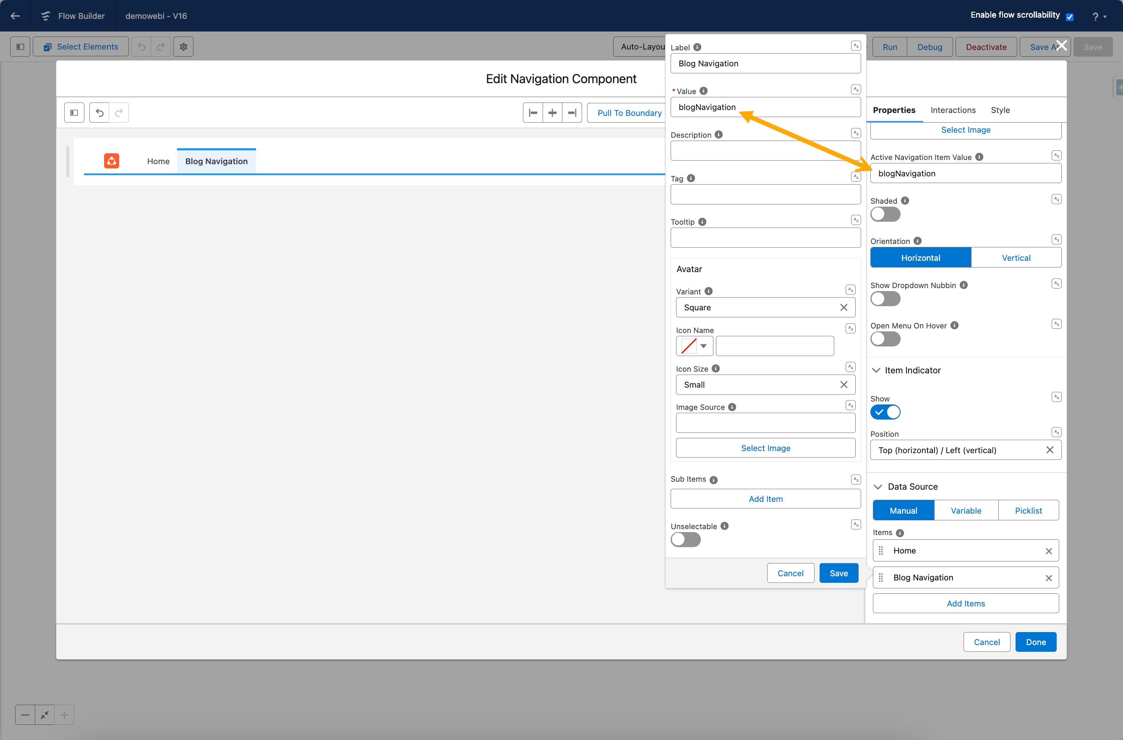
Task: Open the Icon Name picker dropdown arrow
Action: click(x=703, y=346)
